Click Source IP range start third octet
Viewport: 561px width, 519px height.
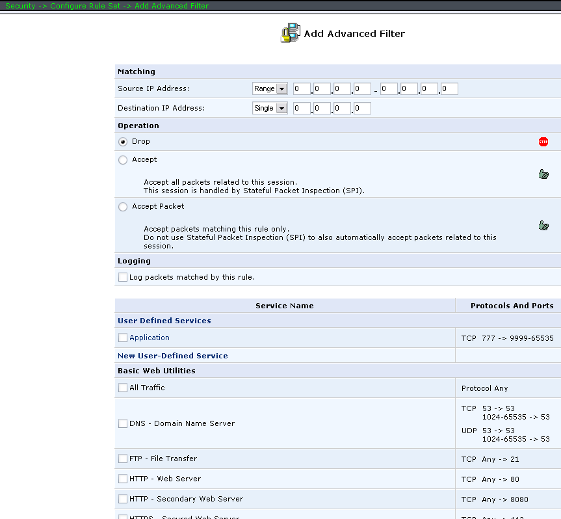pyautogui.click(x=342, y=88)
